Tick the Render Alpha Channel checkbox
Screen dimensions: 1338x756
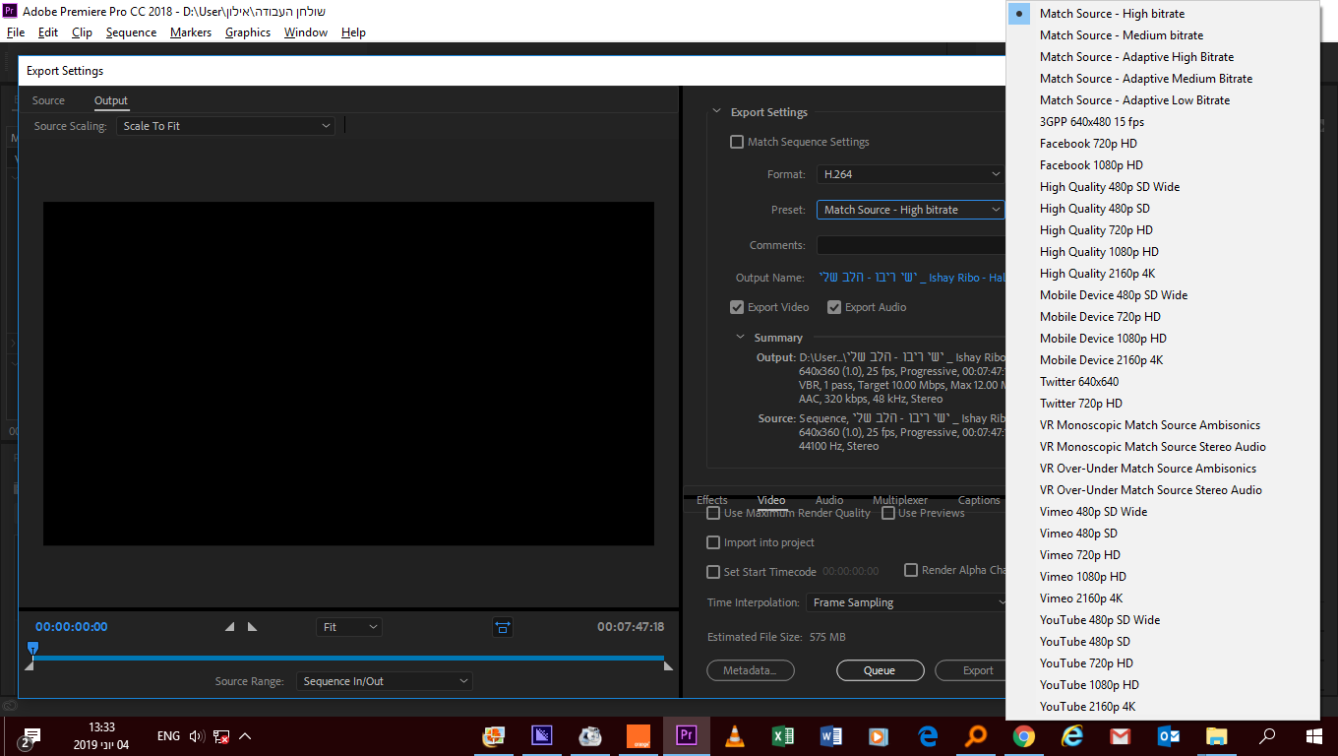pos(911,570)
